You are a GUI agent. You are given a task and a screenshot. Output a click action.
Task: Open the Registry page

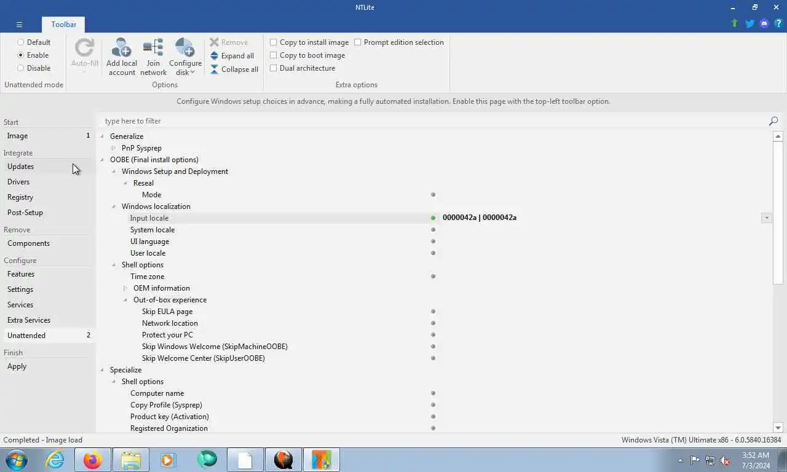[48, 197]
